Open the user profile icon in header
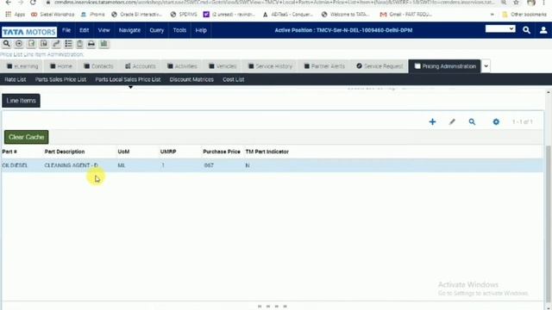 click(x=543, y=30)
